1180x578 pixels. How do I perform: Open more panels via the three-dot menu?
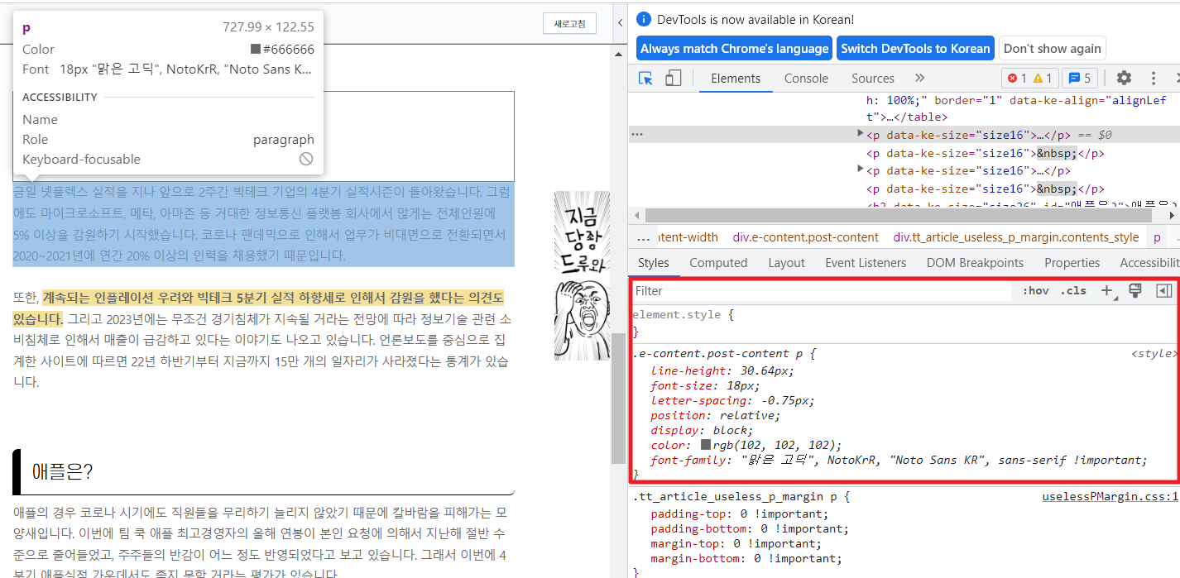point(1154,78)
